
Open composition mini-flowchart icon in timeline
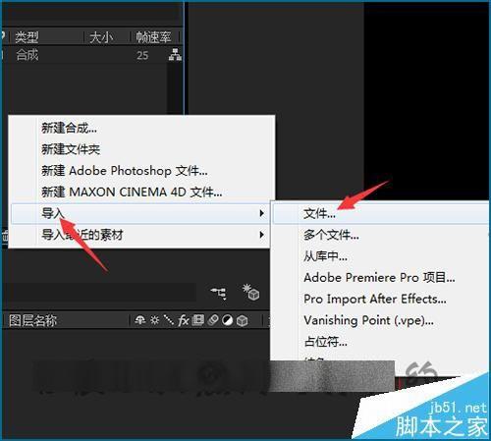218,293
